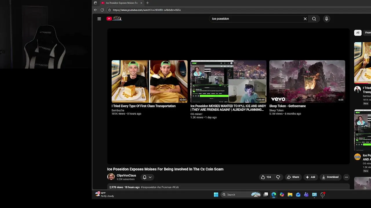Click the magnifier search button
Screen dimensions: 371x208
tap(314, 19)
